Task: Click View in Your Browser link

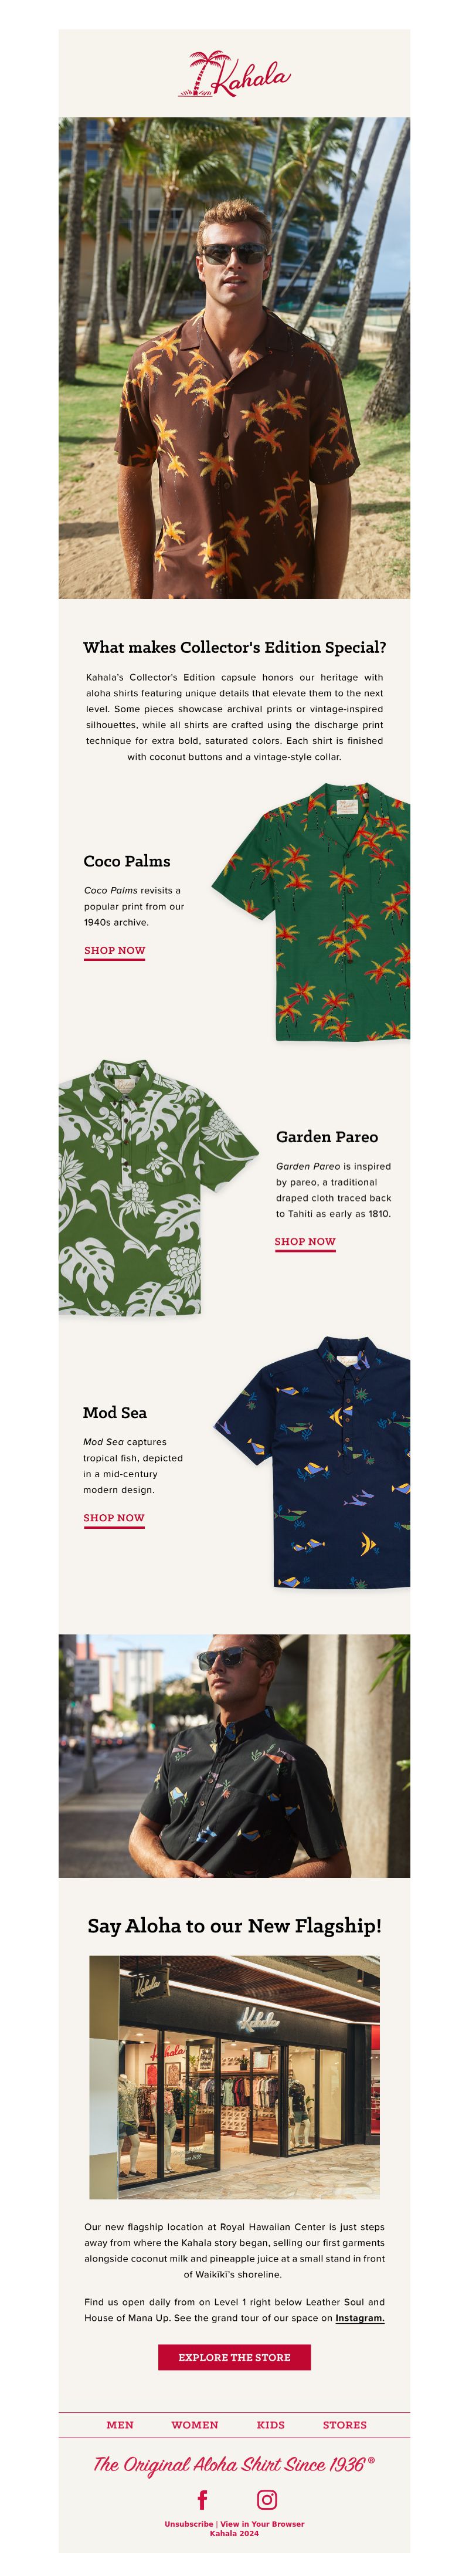Action: pyautogui.click(x=262, y=2524)
